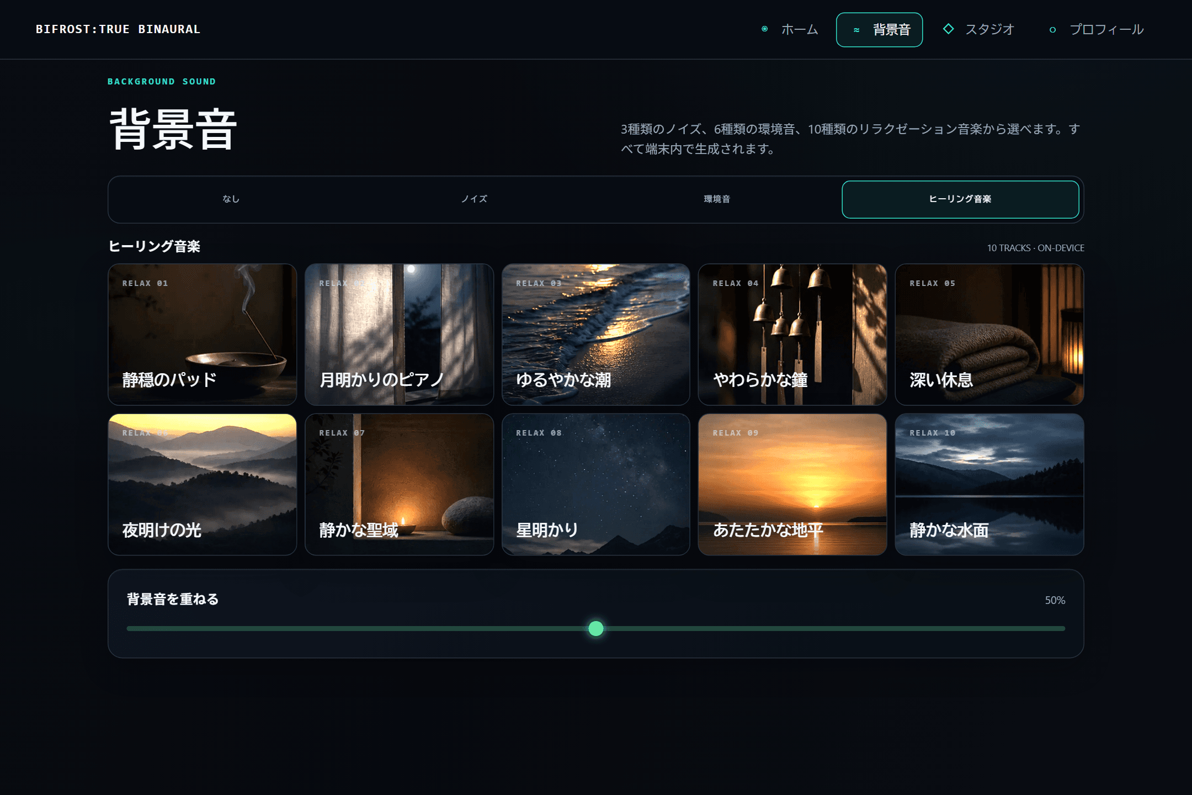Click the 10 TRACKS · ON-DEVICE label
Viewport: 1192px width, 795px height.
(x=1036, y=248)
